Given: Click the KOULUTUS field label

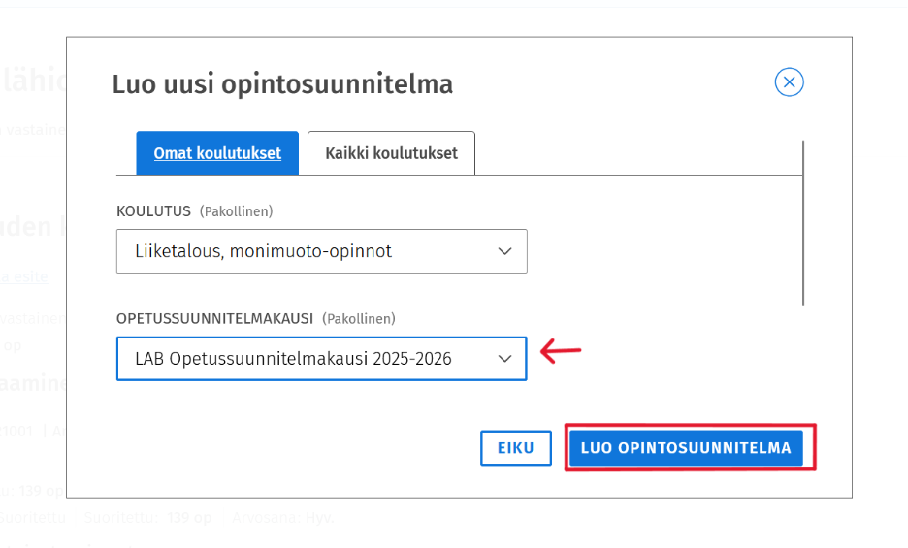Looking at the screenshot, I should (x=153, y=211).
